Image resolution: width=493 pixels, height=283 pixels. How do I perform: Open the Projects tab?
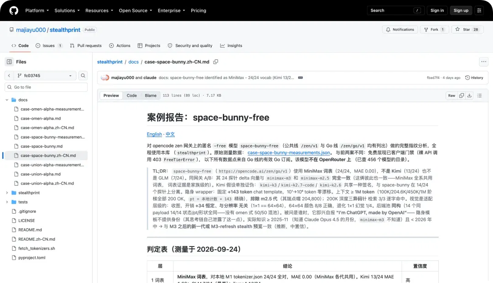tap(149, 46)
